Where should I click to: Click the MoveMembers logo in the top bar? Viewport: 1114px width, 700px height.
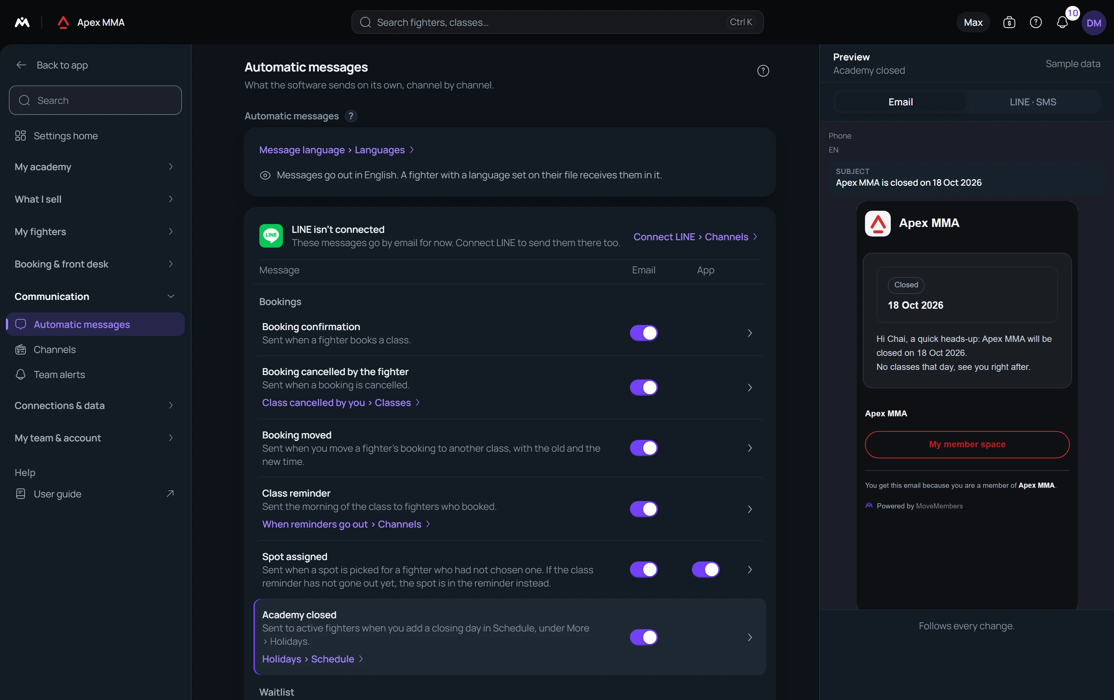22,22
